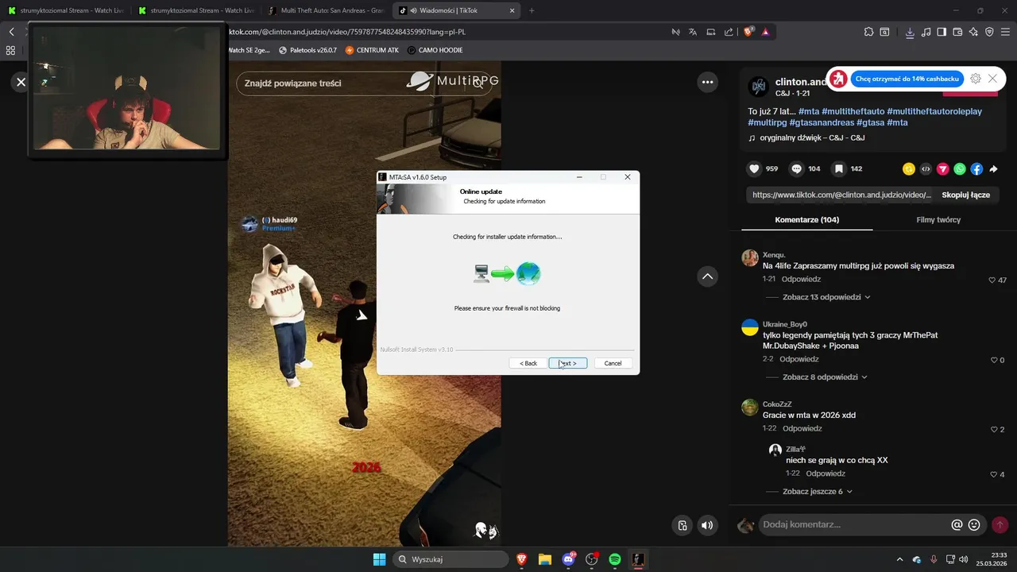
Task: Click Back in MTA:SA Setup
Action: (x=528, y=363)
